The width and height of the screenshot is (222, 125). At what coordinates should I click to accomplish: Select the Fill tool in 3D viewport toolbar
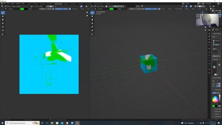coord(92,27)
